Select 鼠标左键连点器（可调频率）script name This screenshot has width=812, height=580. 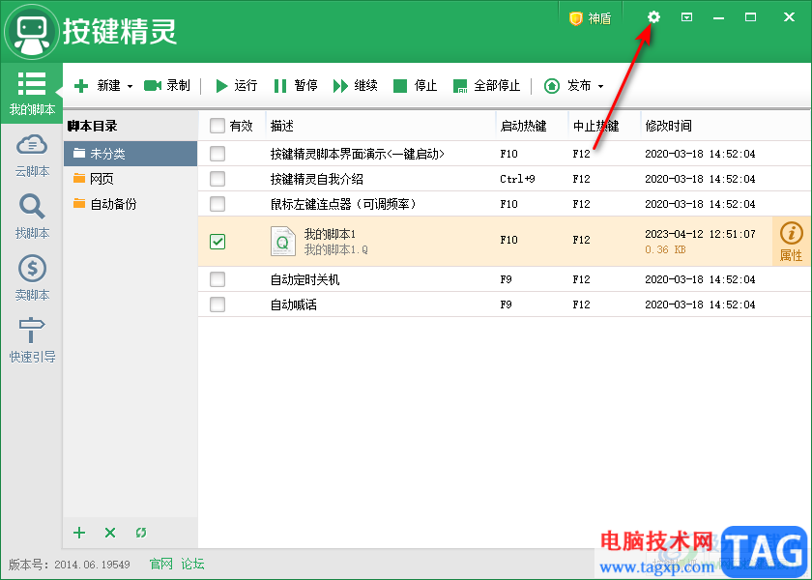344,204
